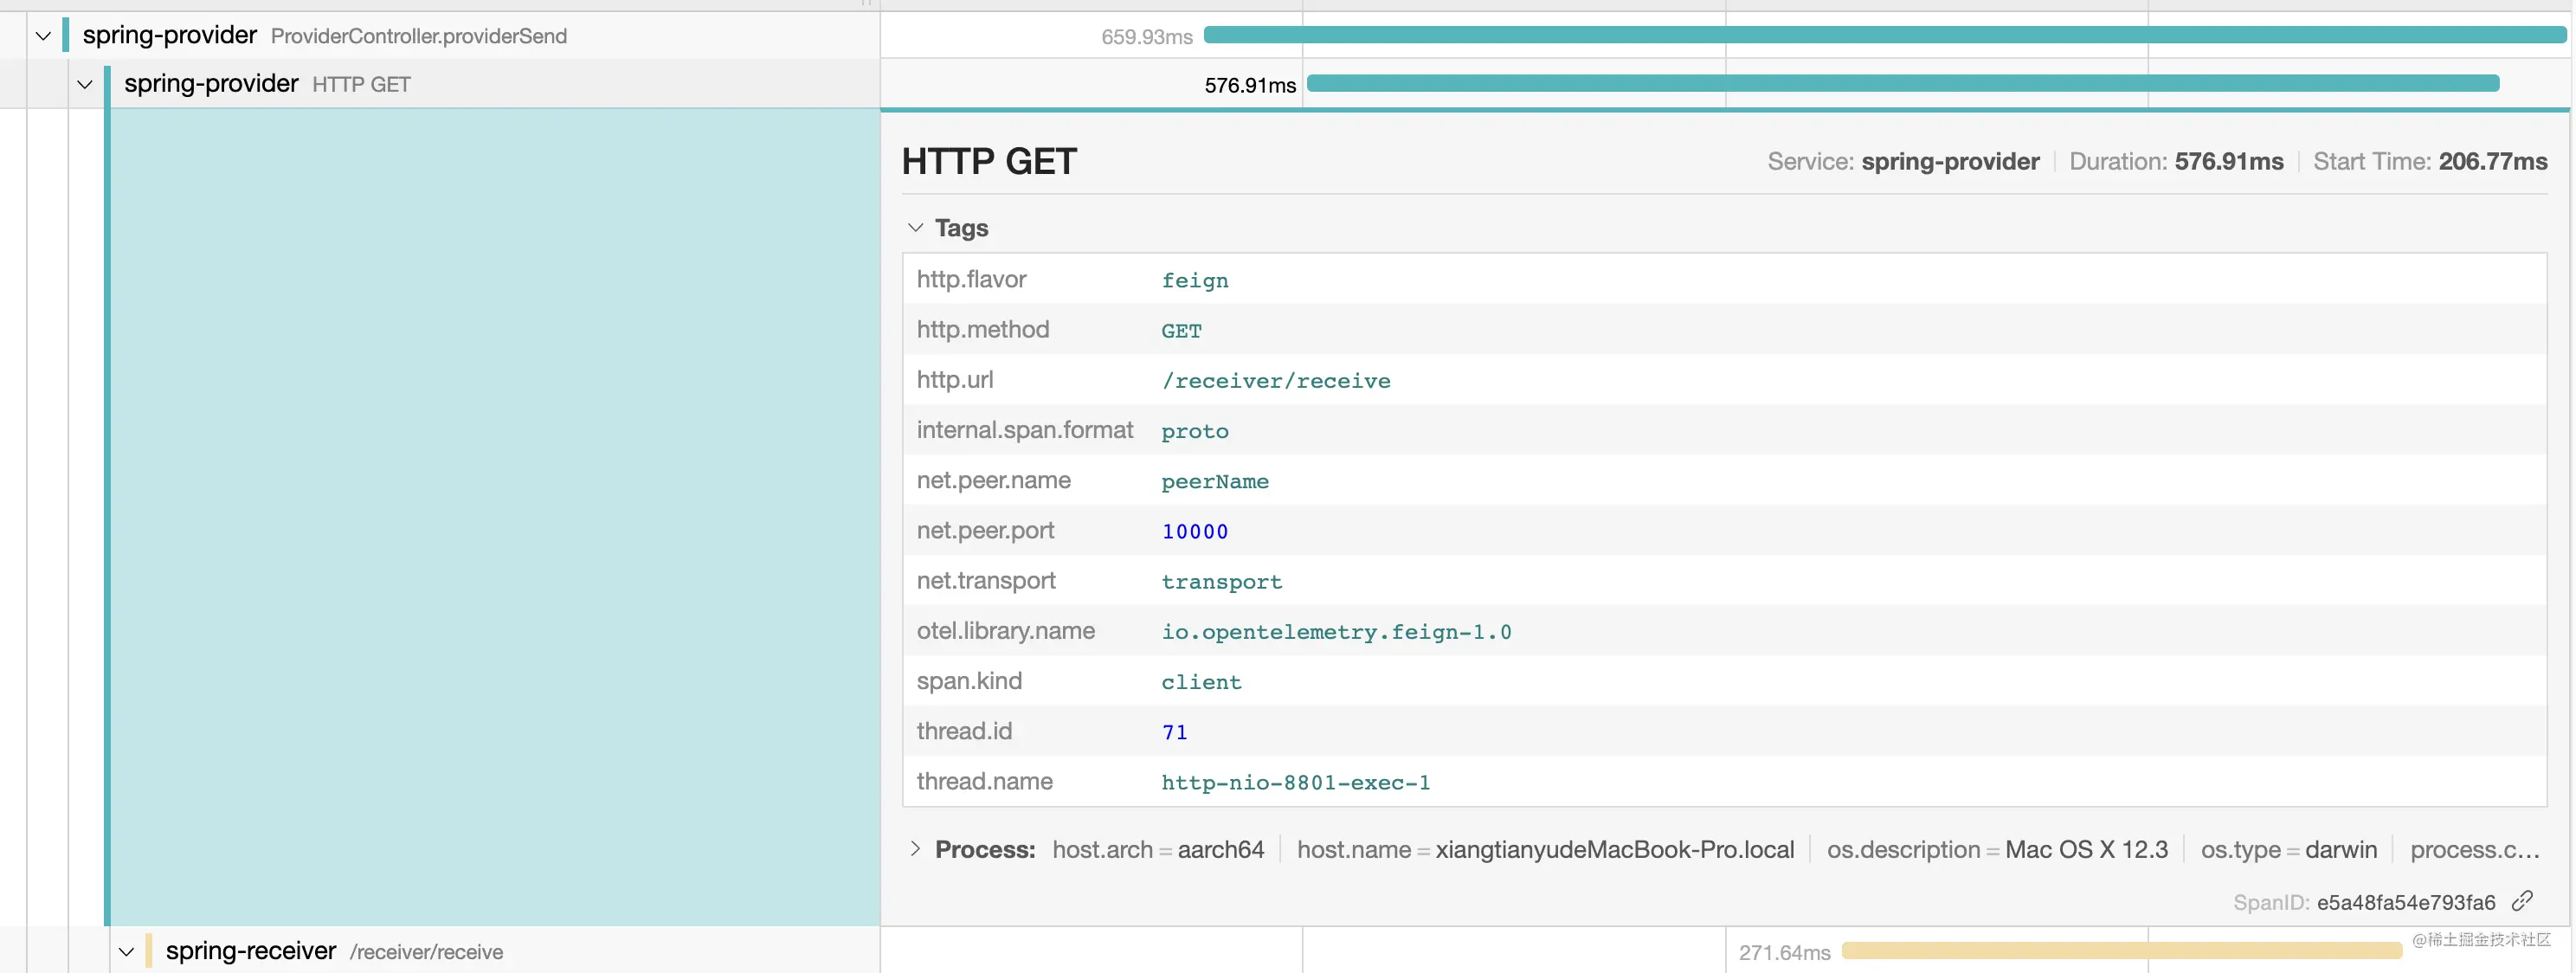This screenshot has height=973, width=2576.
Task: Click the host.name process tag
Action: 1545,849
